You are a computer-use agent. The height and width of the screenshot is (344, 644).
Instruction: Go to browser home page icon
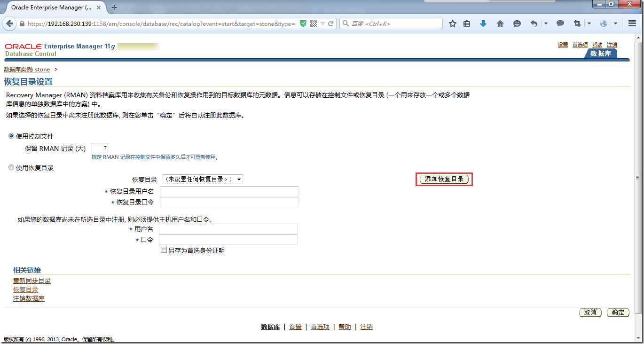(x=500, y=23)
